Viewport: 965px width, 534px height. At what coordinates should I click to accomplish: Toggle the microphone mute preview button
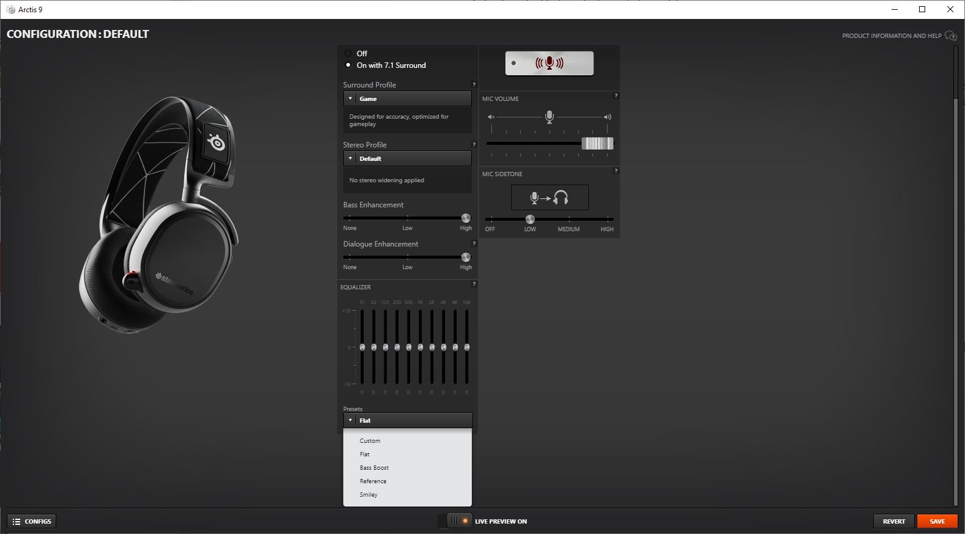[549, 63]
